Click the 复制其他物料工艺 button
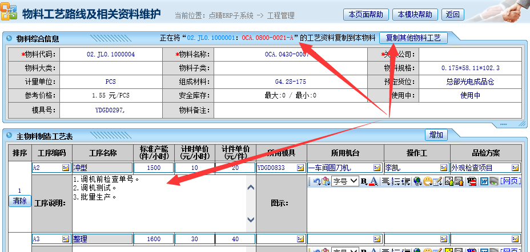Viewport: 530px width, 252px height. coord(413,38)
